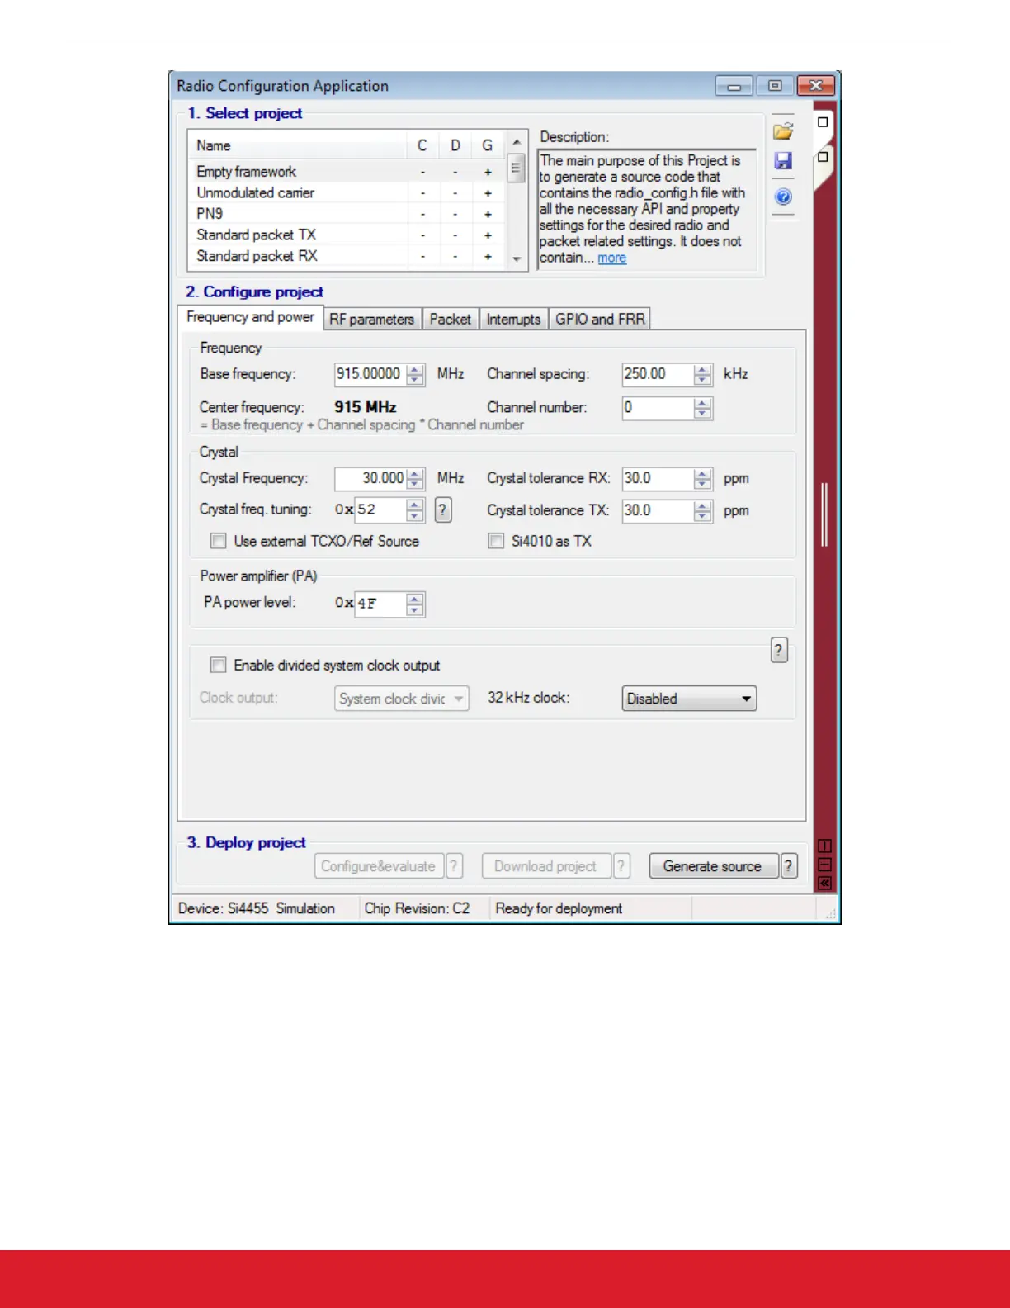Click the Configure&evaluate button
1010x1308 pixels.
click(379, 866)
